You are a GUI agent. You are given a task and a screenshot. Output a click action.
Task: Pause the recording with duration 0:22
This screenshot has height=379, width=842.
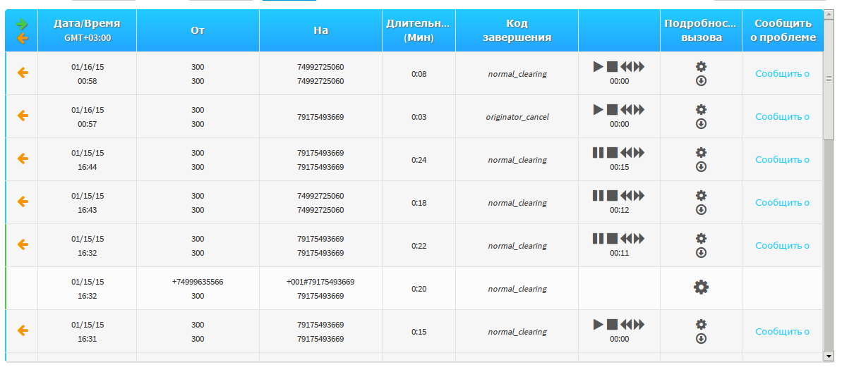599,238
